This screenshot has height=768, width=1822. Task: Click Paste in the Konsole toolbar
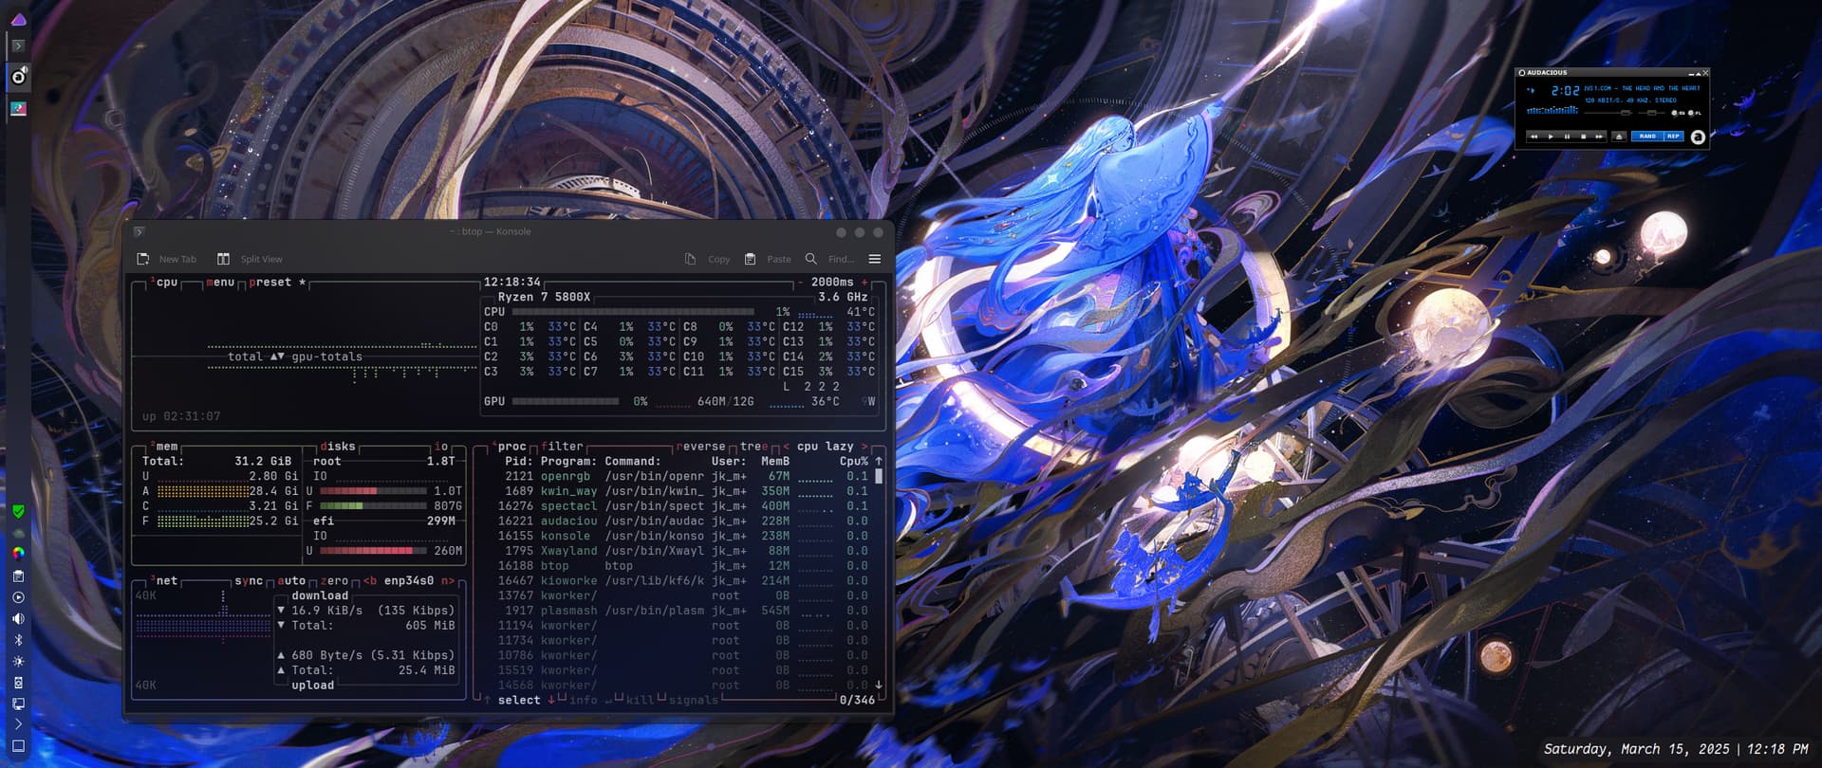pos(768,259)
